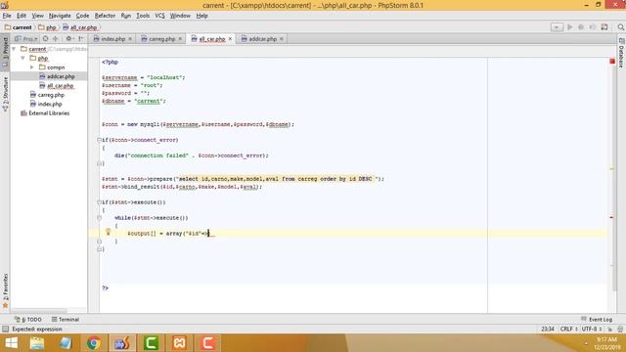626x352 pixels.
Task: Click the select SQL query string
Action: pyautogui.click(x=276, y=179)
